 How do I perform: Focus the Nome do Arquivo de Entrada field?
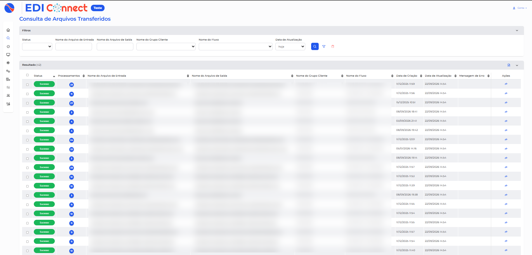click(74, 46)
